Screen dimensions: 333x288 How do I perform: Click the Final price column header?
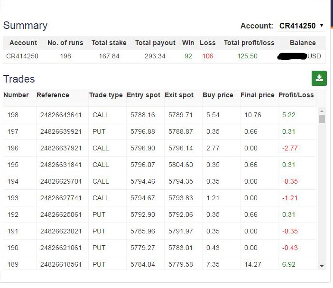pyautogui.click(x=257, y=95)
